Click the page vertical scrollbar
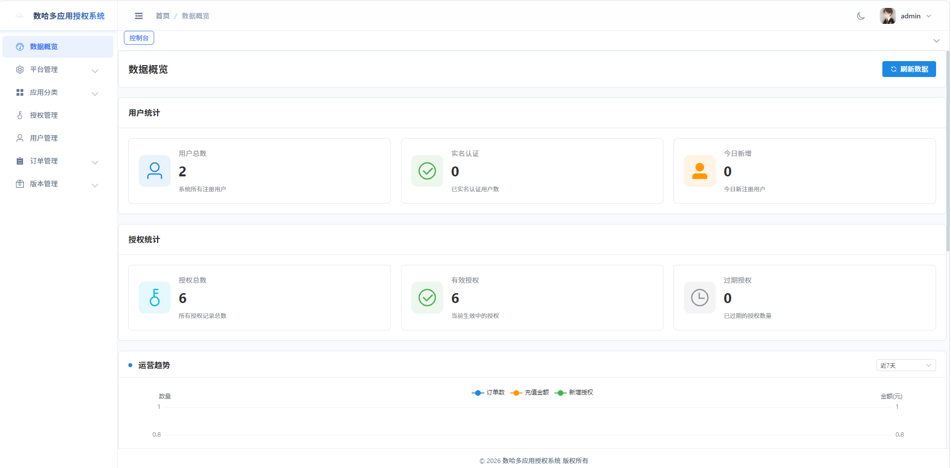The width and height of the screenshot is (951, 468). [948, 151]
